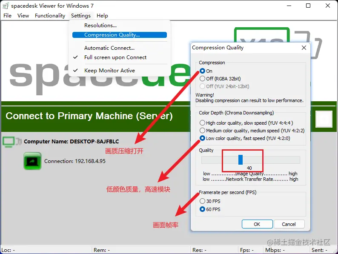Click Computer Name: DESKTOP-8AJFBLC text

[72, 142]
